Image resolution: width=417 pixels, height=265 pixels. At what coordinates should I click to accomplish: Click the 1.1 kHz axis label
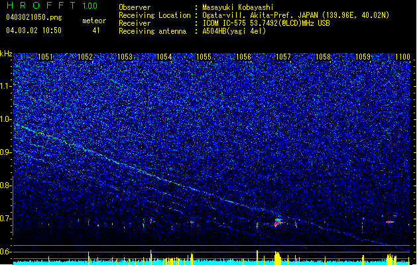point(6,86)
